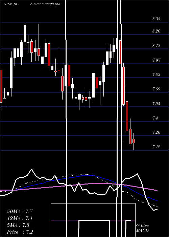169x237 pixels.
Task: Click the 7.26 price axis label
Action: [x=156, y=132]
